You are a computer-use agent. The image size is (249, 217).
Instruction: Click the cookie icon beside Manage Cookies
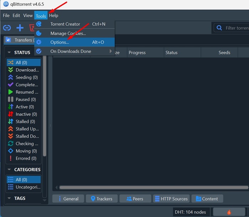pos(39,33)
